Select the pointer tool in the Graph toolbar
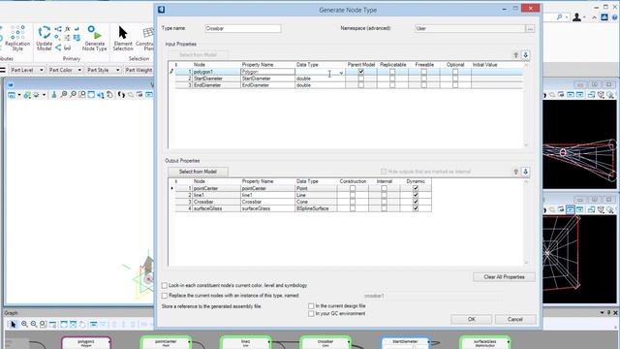The width and height of the screenshot is (620, 349). click(13, 325)
